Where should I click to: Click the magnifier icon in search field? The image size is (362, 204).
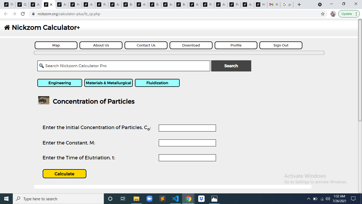41,66
